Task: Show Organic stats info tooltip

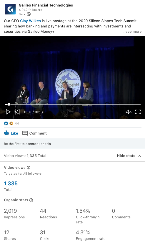Action: pyautogui.click(x=31, y=200)
